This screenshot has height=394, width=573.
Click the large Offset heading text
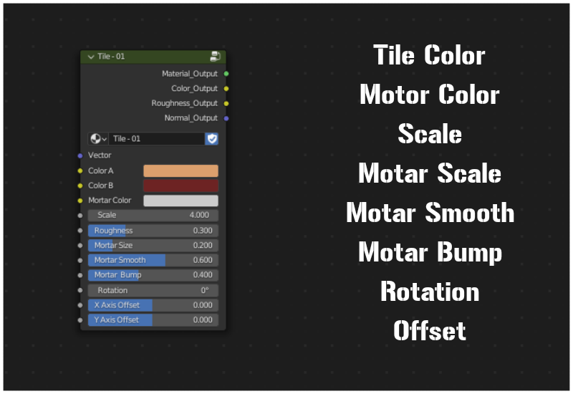[x=430, y=330]
